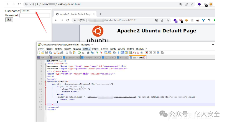Toggle the Document Map icon in Notepad++ toolbar
This screenshot has height=123, width=227.
(x=130, y=53)
